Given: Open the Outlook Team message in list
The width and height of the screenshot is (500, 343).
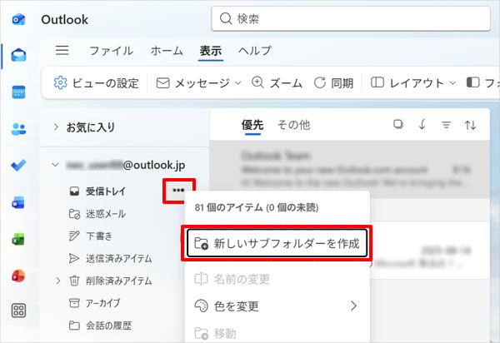Looking at the screenshot, I should pos(350,170).
